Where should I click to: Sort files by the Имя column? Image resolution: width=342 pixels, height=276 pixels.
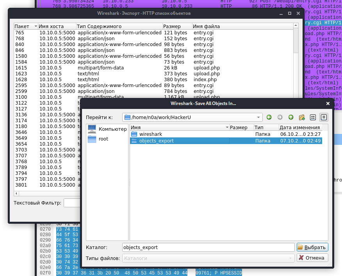[180, 127]
